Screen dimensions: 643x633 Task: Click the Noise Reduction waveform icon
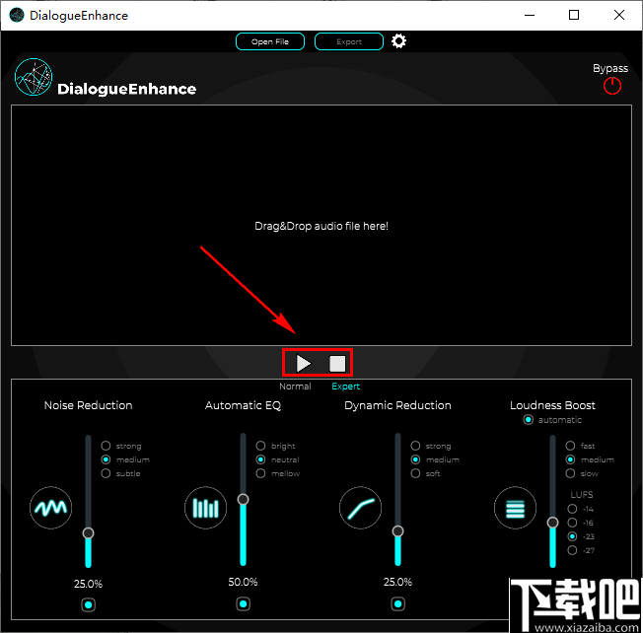click(x=51, y=508)
